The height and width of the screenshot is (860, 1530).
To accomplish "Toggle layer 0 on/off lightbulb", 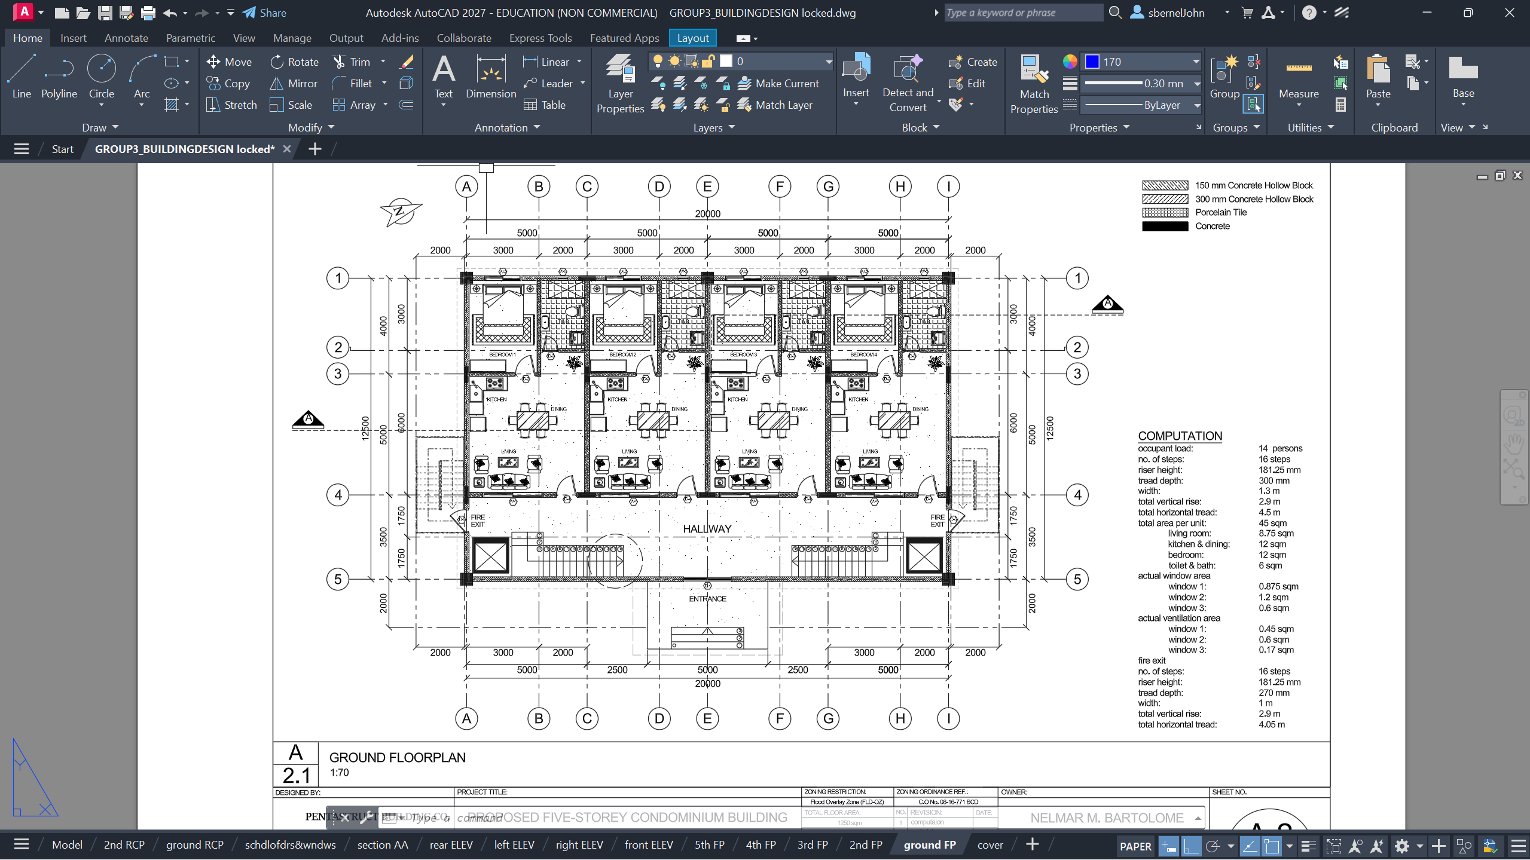I will (658, 61).
